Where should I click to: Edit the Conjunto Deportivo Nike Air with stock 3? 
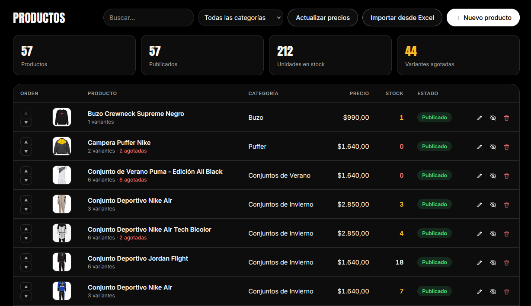tap(480, 204)
